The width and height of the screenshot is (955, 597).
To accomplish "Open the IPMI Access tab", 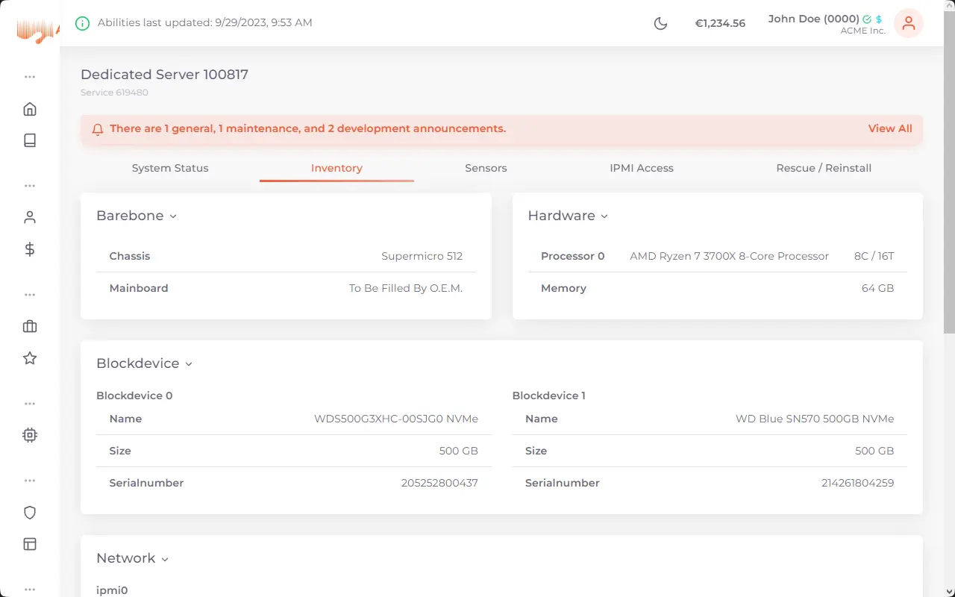I will tap(642, 168).
